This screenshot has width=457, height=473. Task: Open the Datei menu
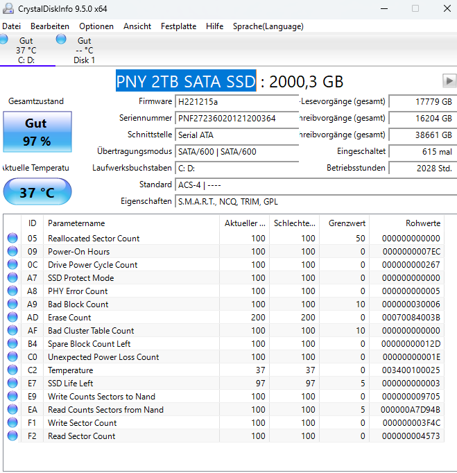pyautogui.click(x=11, y=26)
